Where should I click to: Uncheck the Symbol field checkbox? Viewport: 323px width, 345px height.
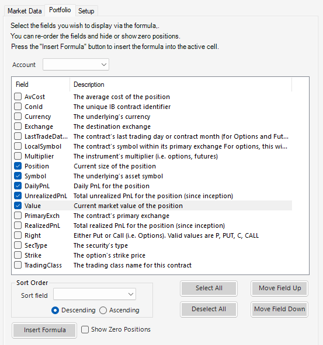(18, 175)
